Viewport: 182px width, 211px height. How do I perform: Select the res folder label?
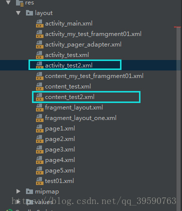(x=29, y=2)
